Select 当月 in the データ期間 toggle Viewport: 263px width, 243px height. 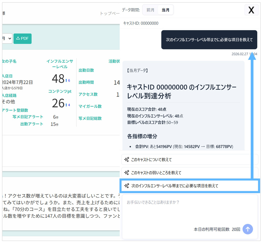[165, 10]
